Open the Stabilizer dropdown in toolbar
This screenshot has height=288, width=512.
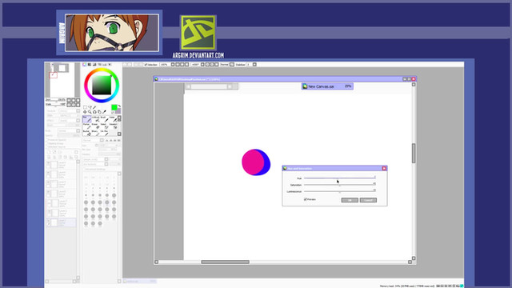250,65
